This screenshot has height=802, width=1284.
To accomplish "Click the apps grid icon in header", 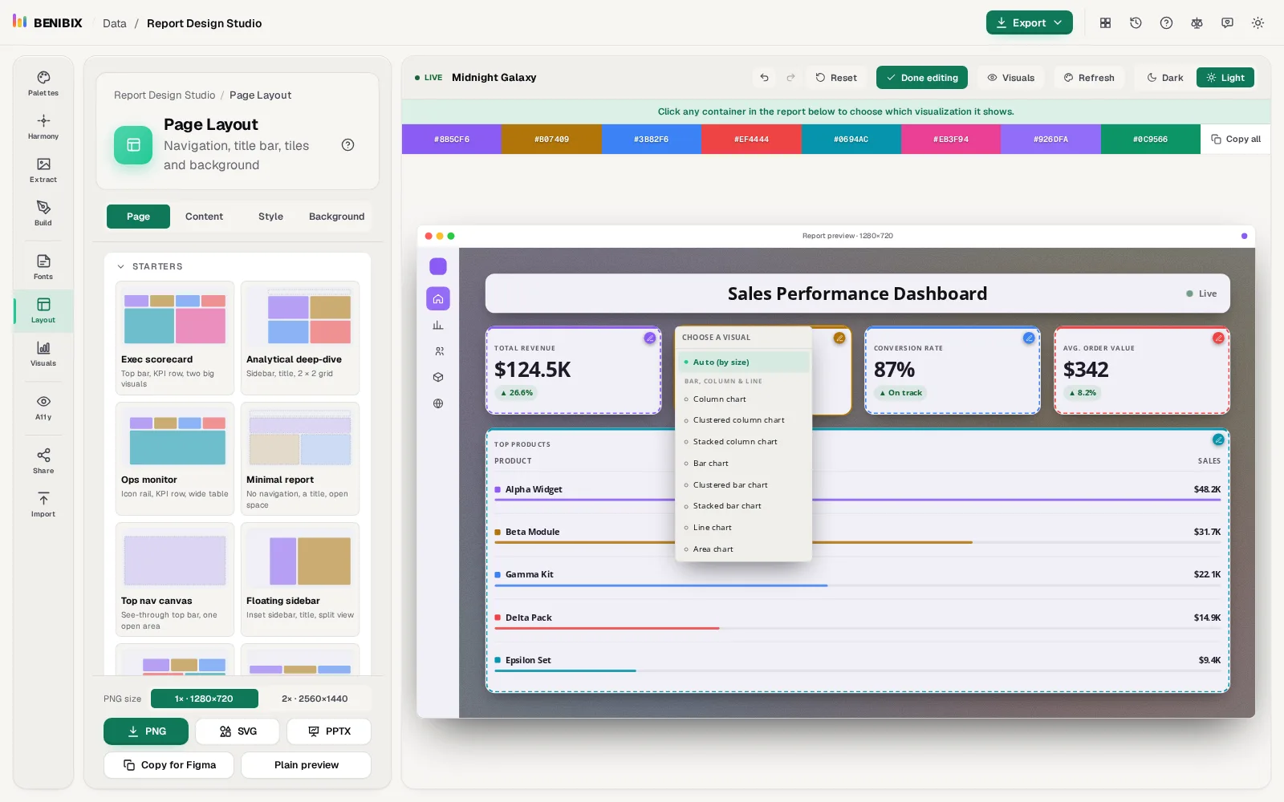I will [x=1105, y=23].
